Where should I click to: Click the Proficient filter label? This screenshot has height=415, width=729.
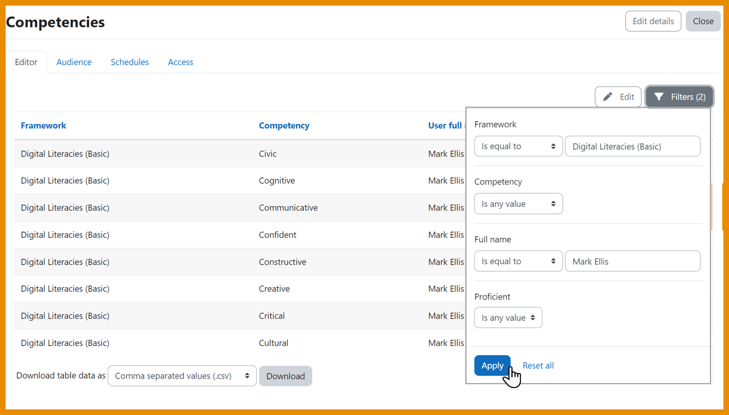point(492,297)
